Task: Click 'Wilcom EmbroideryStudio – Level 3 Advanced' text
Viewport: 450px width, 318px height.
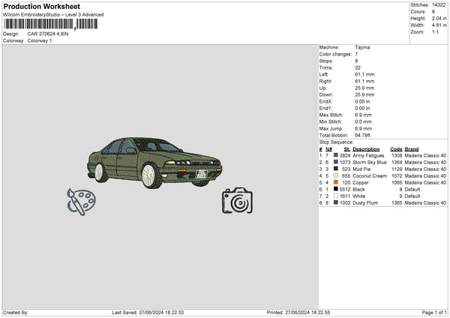Action: [x=53, y=15]
